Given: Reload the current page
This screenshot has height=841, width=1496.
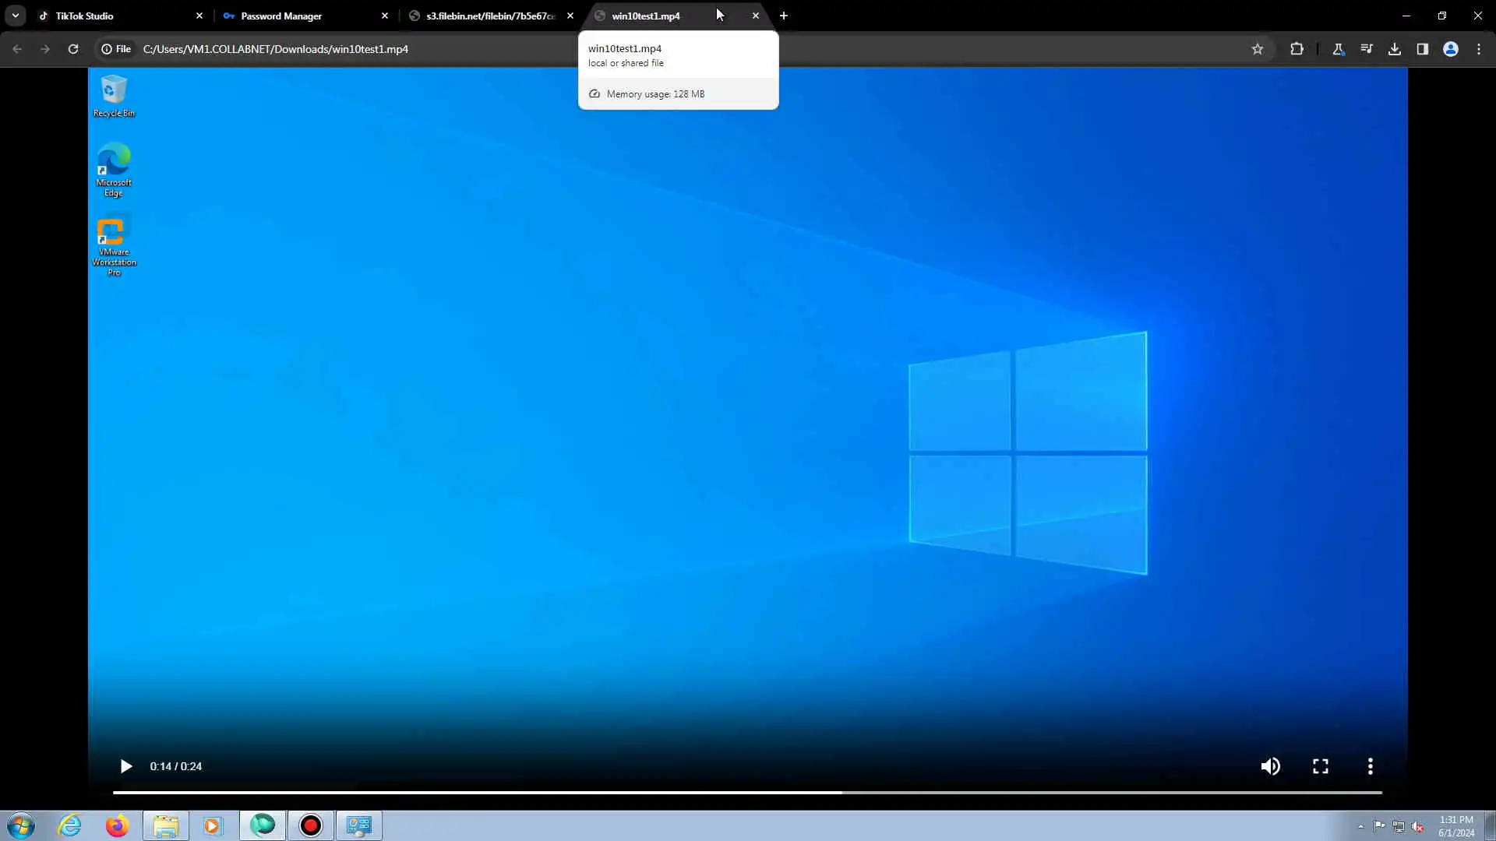Looking at the screenshot, I should [x=73, y=49].
